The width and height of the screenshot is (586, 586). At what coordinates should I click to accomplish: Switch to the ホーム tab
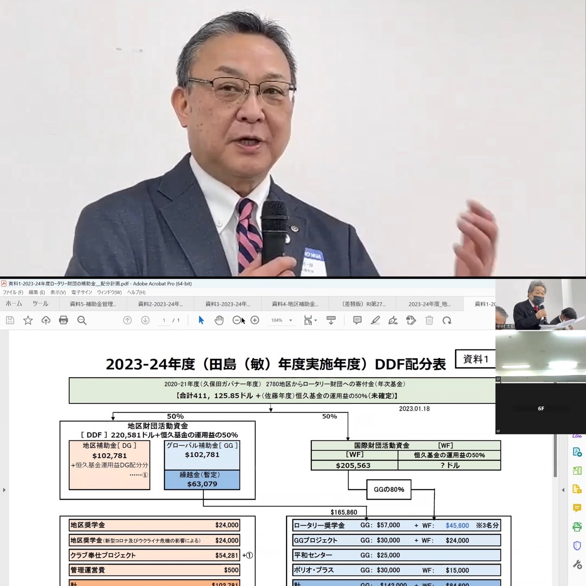click(x=14, y=304)
